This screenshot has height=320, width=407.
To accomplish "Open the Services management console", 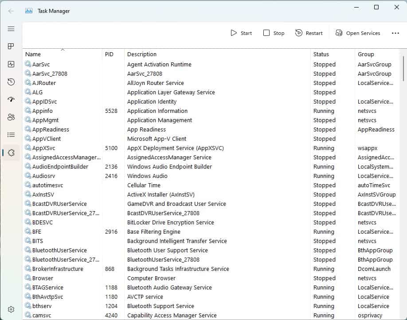I will point(357,33).
